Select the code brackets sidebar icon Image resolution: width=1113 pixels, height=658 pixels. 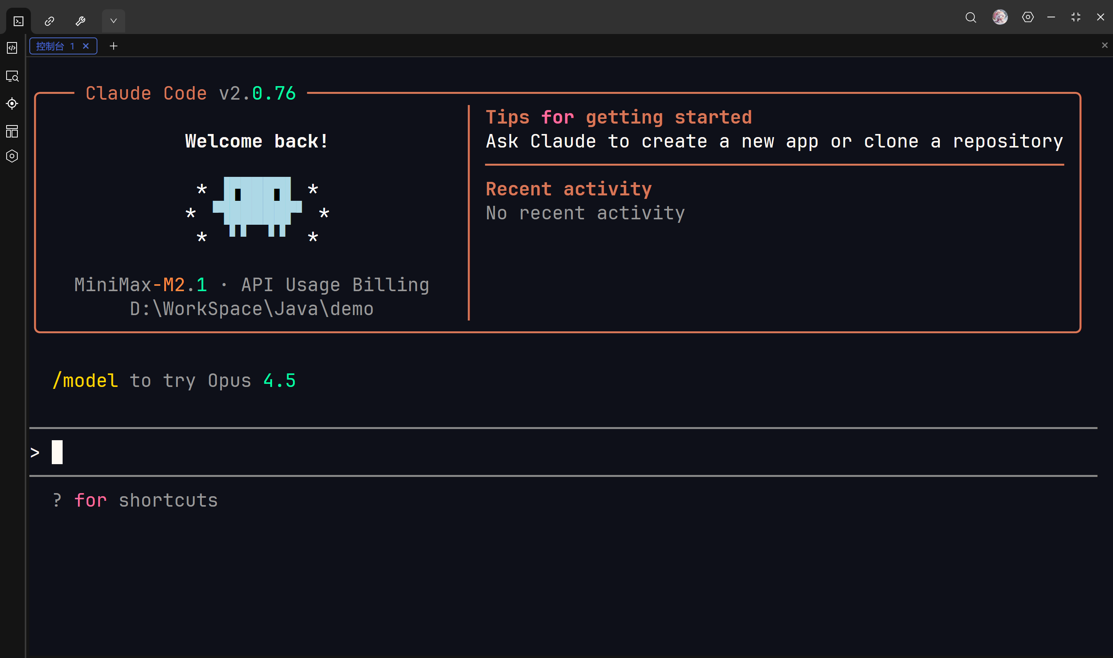pyautogui.click(x=12, y=48)
